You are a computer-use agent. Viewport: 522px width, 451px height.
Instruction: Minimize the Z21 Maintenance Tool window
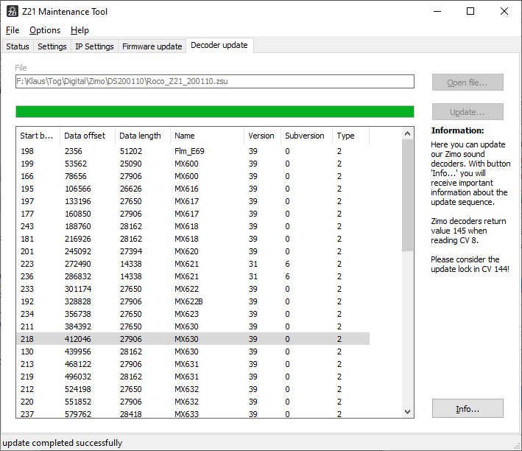click(437, 11)
